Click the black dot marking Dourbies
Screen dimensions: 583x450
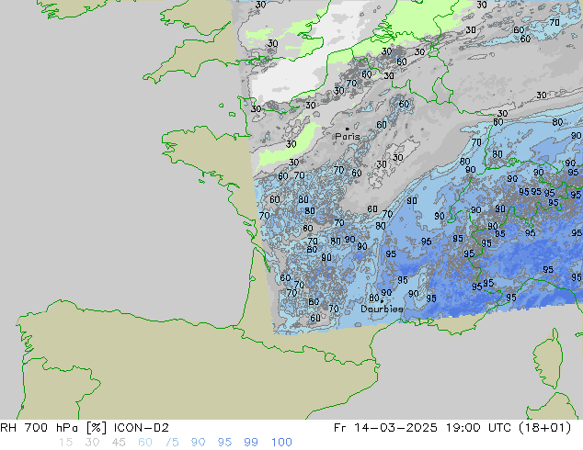[x=382, y=301]
